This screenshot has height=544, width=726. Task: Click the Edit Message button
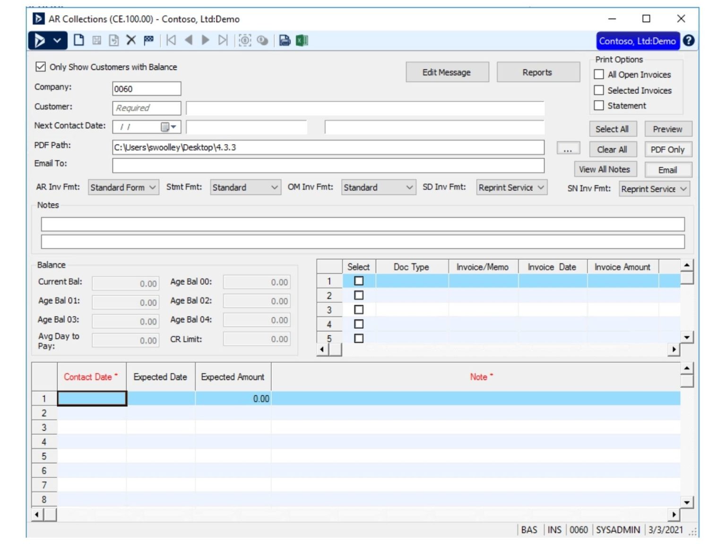tap(447, 72)
